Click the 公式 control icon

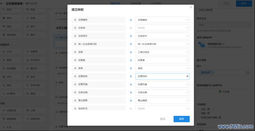[x=4, y=51]
